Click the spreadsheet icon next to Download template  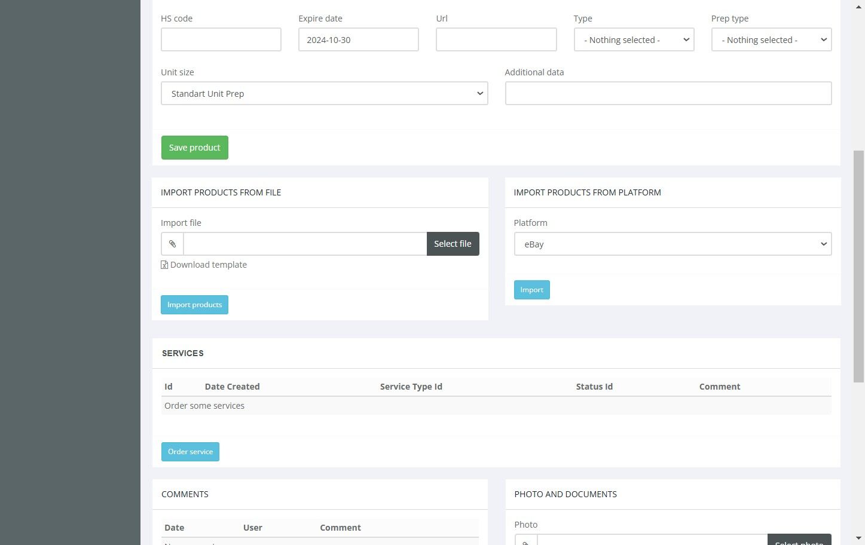[164, 265]
